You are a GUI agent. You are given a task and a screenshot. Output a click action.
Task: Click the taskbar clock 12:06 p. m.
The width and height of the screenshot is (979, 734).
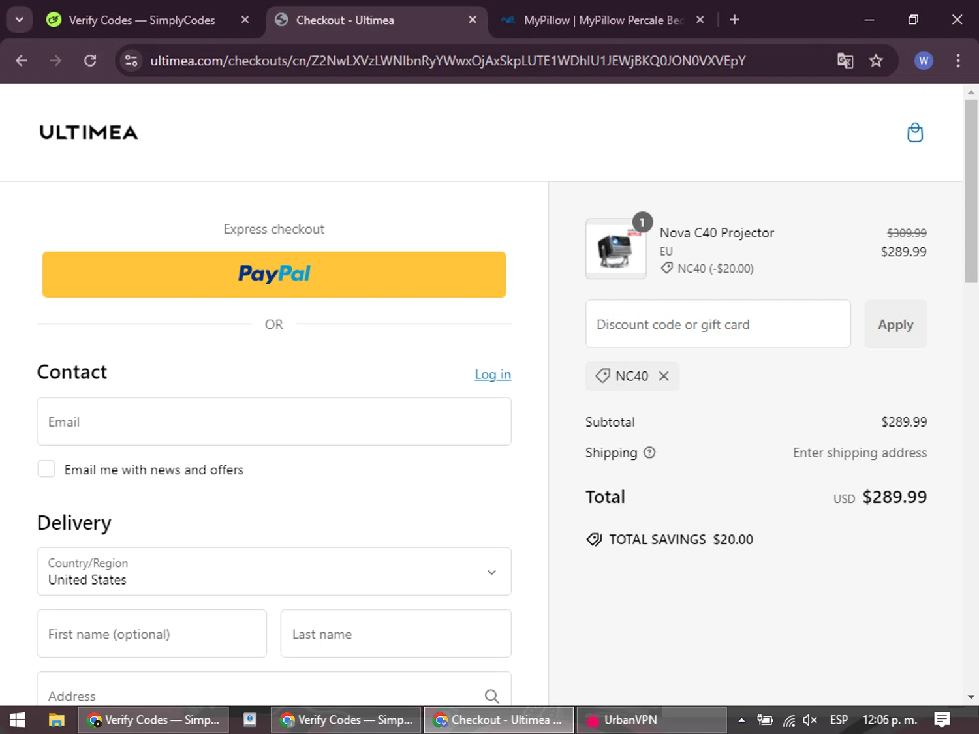coord(890,720)
